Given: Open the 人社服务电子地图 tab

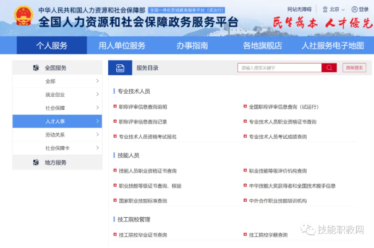Looking at the screenshot, I should tap(333, 46).
